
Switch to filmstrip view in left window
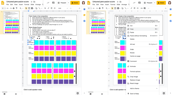[5, 94]
